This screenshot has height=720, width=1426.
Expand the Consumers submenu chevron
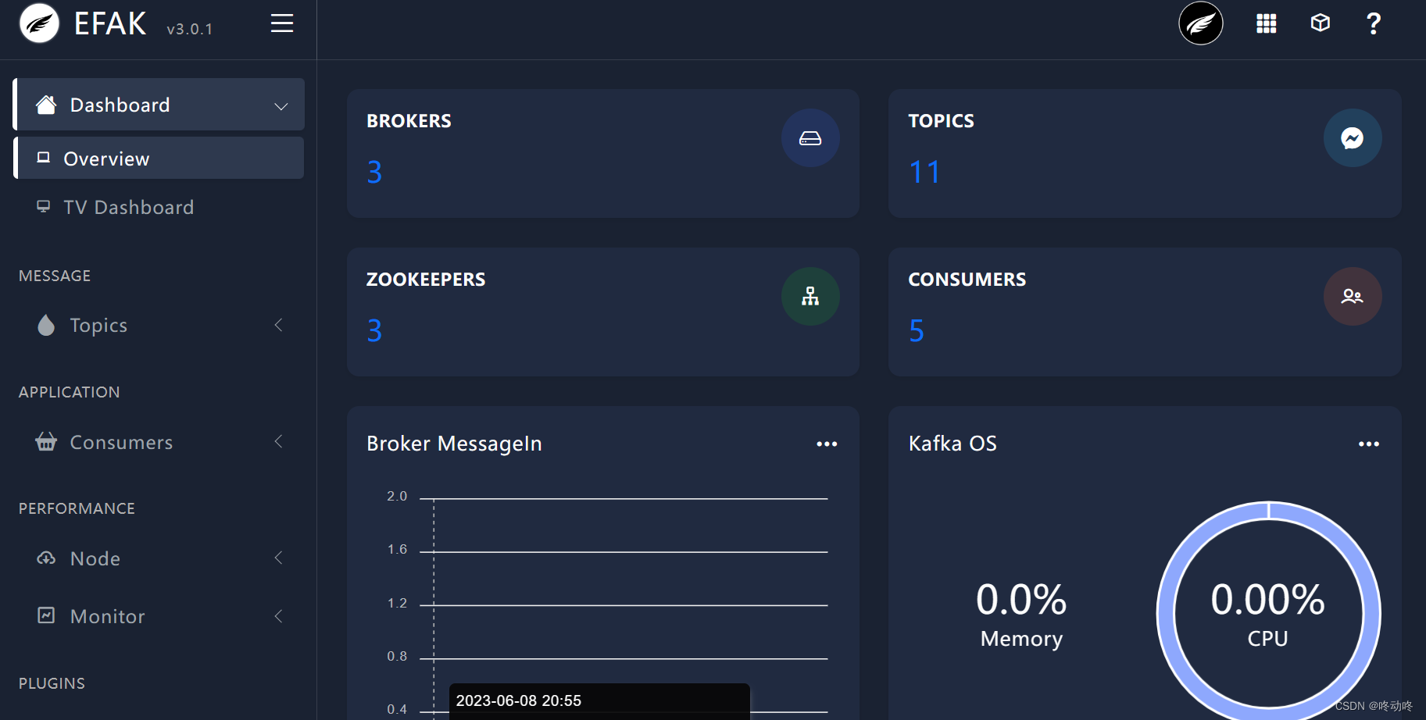click(278, 441)
